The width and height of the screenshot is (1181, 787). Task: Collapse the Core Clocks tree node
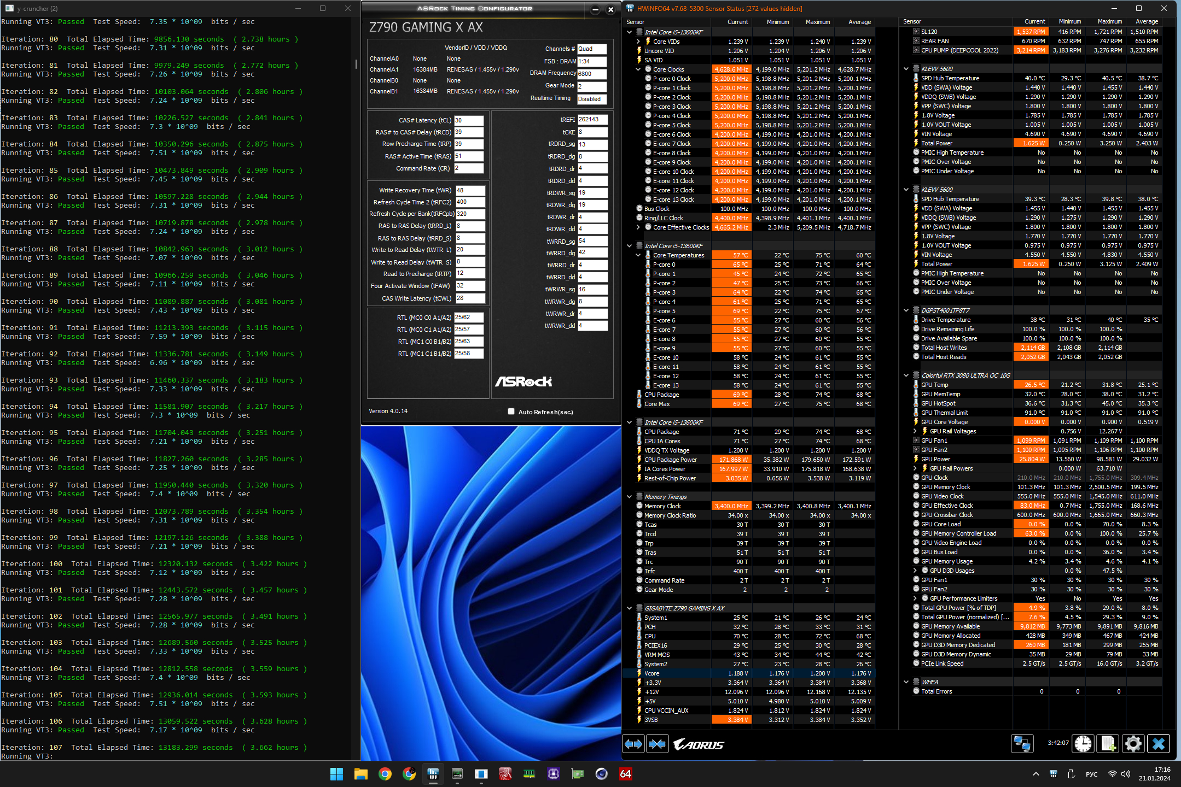pyautogui.click(x=638, y=69)
